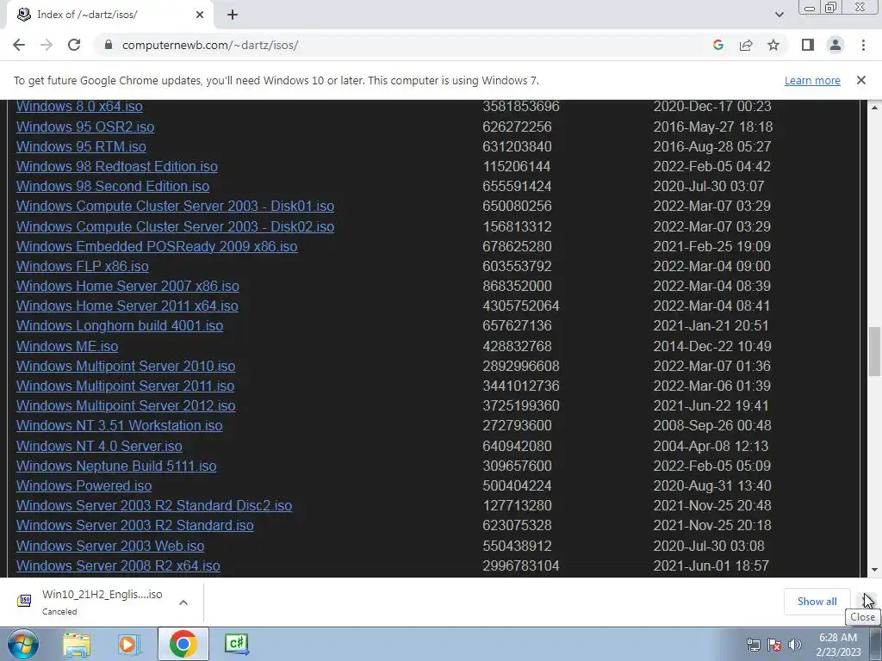Open a new browser tab
Viewport: 882px width, 661px height.
click(x=233, y=15)
